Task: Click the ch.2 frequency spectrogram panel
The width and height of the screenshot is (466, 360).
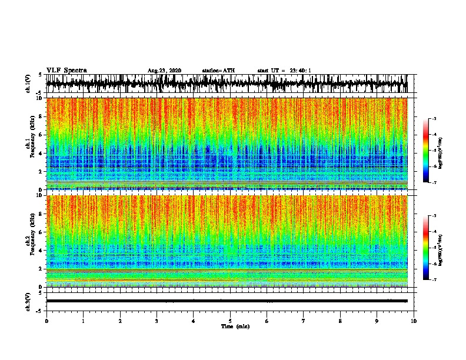Action: click(x=227, y=241)
